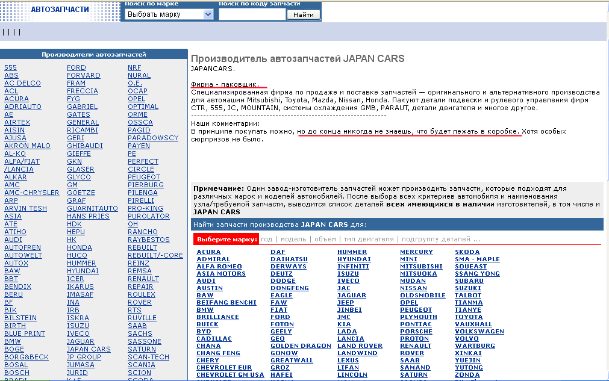Click the АВТОЗАПЧАСТИ site logo
Image resolution: width=609 pixels, height=381 pixels.
coord(60,10)
